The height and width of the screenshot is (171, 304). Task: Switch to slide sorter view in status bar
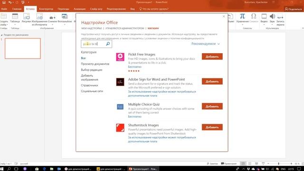pos(250,163)
